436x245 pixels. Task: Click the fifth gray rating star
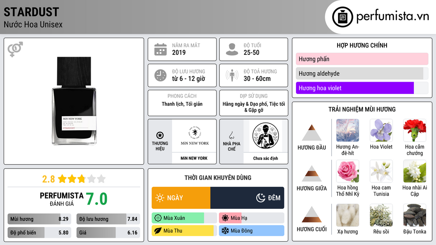point(101,179)
